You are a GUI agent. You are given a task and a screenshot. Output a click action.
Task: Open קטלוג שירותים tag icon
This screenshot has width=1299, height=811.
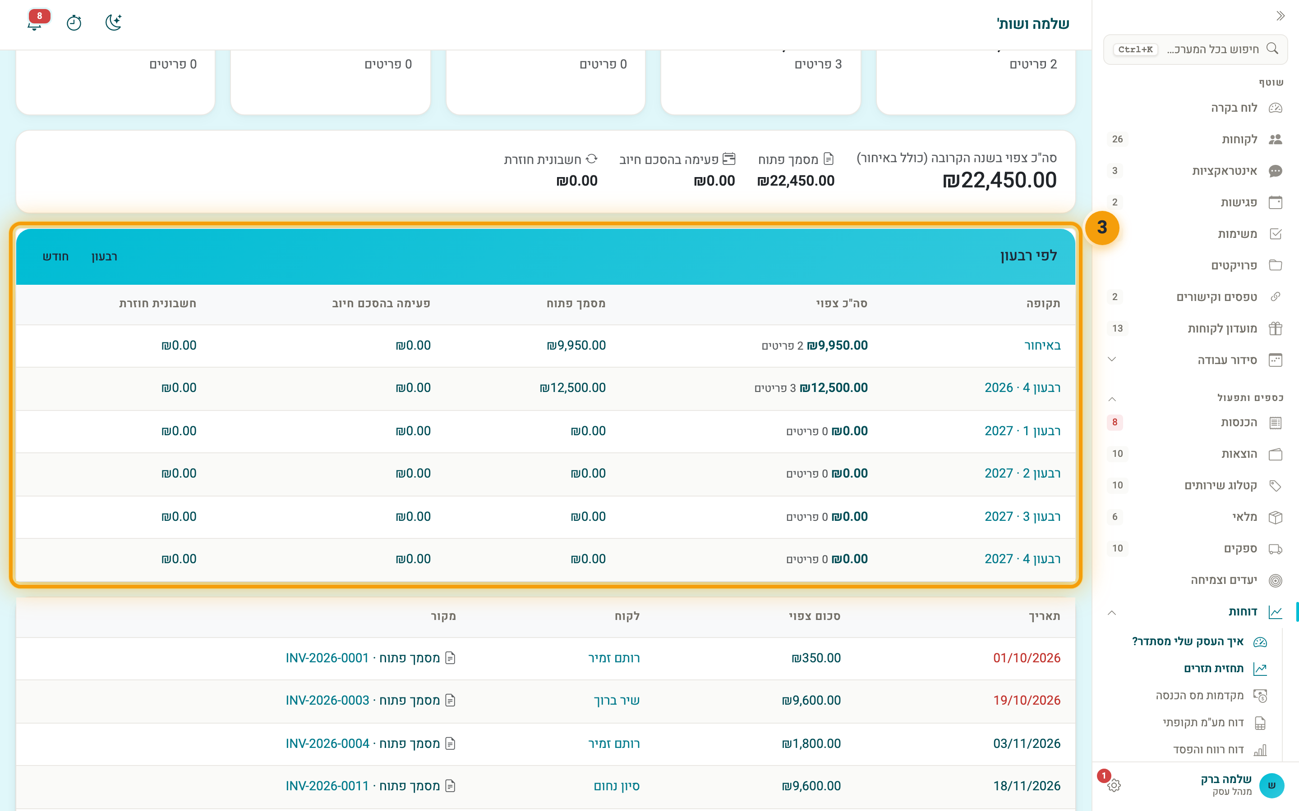(x=1276, y=485)
